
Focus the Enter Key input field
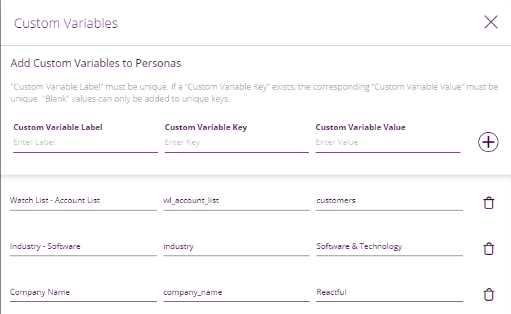(237, 142)
